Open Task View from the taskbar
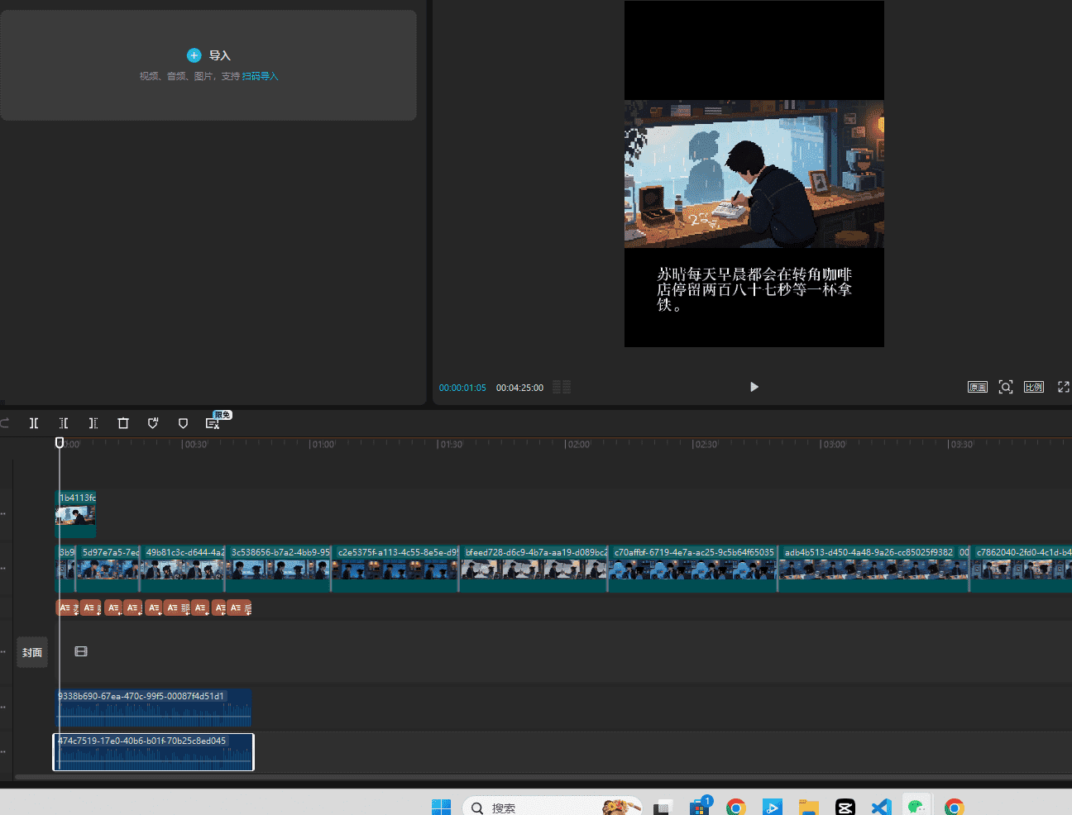The width and height of the screenshot is (1072, 815). coord(661,808)
